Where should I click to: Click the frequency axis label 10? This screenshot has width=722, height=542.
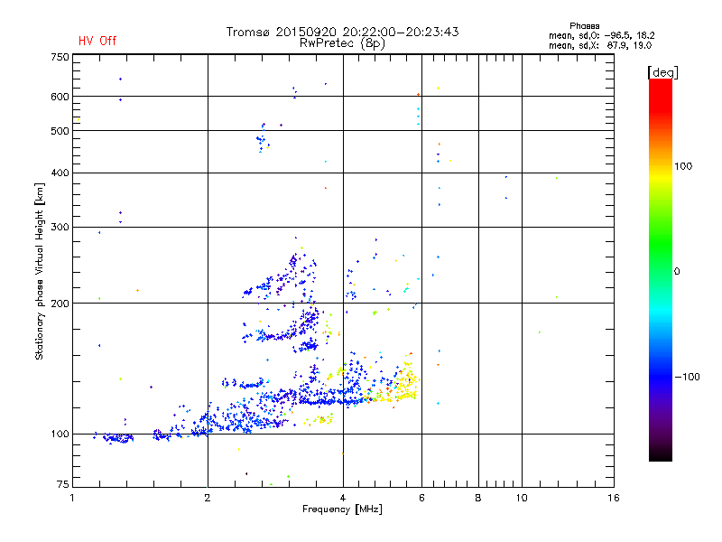coord(522,498)
